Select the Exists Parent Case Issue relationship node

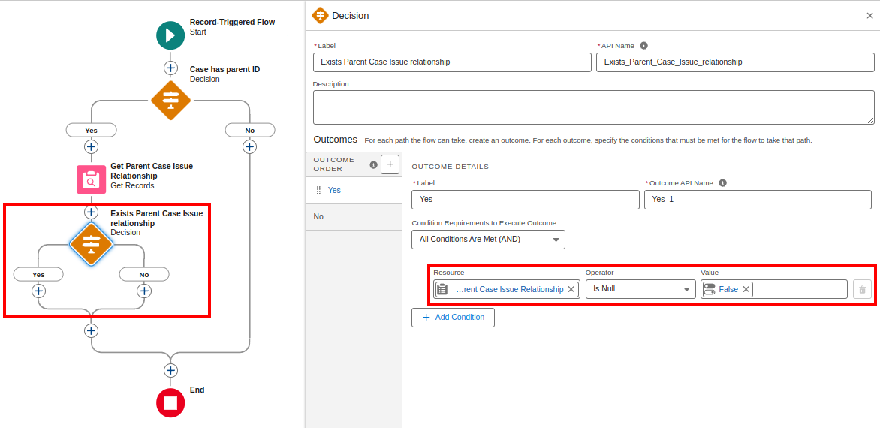point(91,243)
